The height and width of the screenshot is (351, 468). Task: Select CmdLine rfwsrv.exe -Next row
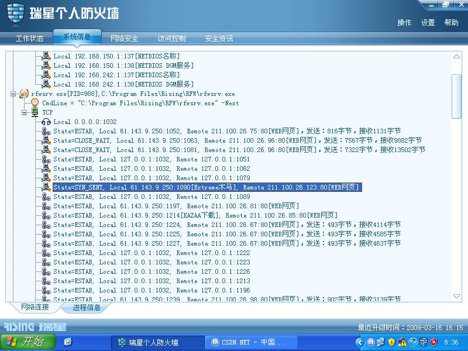click(140, 104)
